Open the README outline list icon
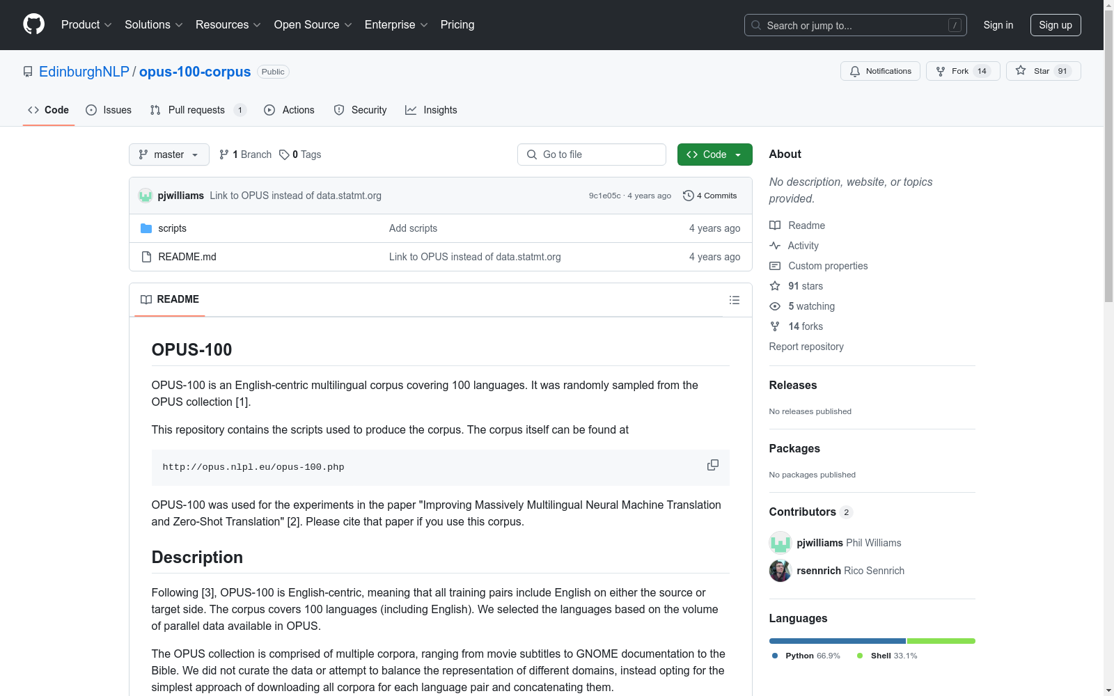The width and height of the screenshot is (1114, 696). coord(735,300)
